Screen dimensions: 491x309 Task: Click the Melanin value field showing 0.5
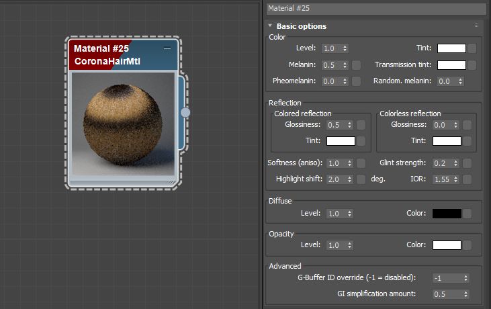(332, 65)
